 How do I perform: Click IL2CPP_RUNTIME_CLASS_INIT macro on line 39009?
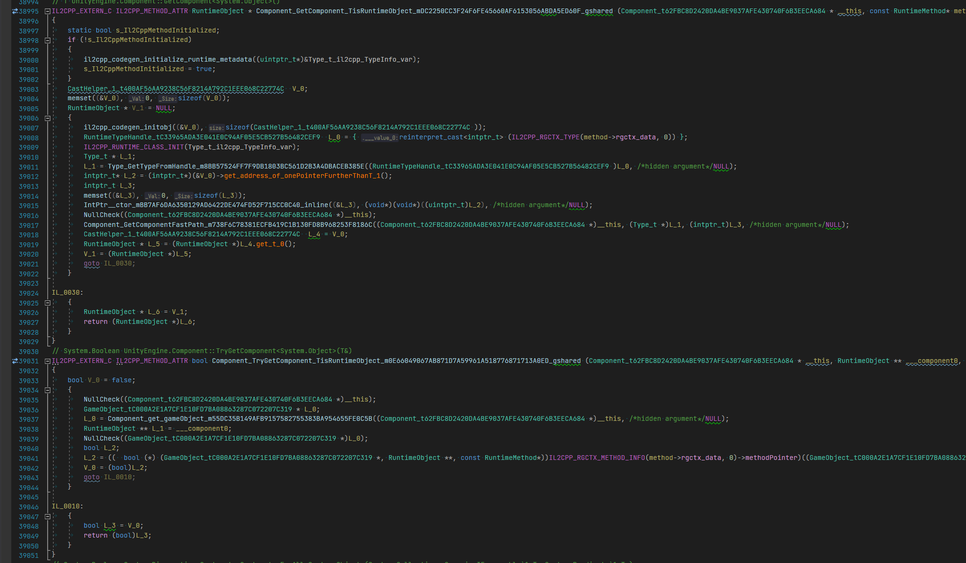tap(133, 147)
